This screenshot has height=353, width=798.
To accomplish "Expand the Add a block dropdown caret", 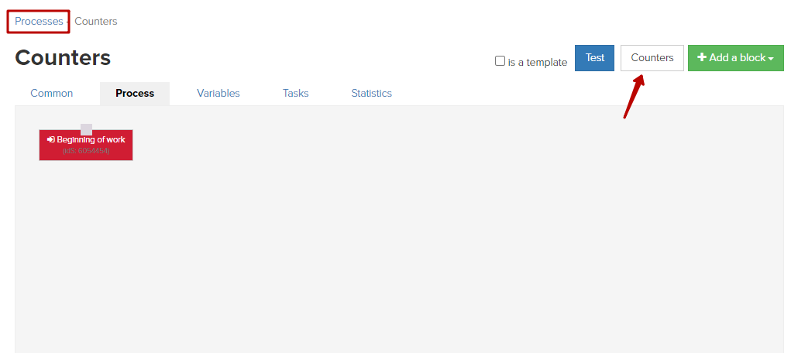I will click(771, 59).
